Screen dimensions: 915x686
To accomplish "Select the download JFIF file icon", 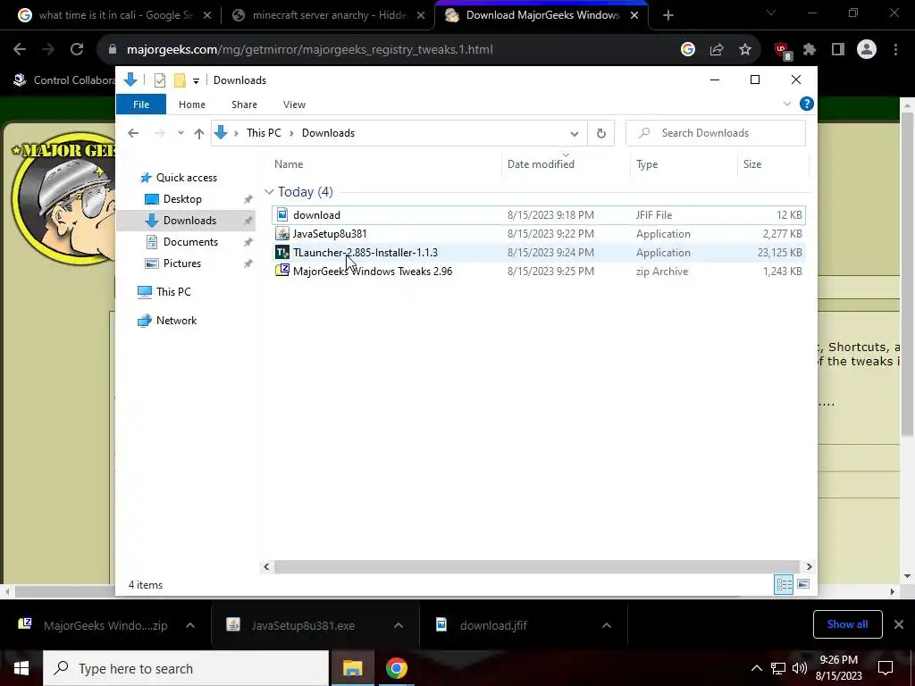I will click(281, 214).
